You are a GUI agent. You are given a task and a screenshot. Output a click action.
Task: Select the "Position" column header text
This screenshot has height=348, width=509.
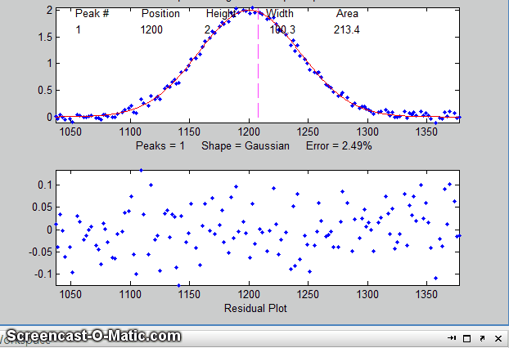pos(160,14)
